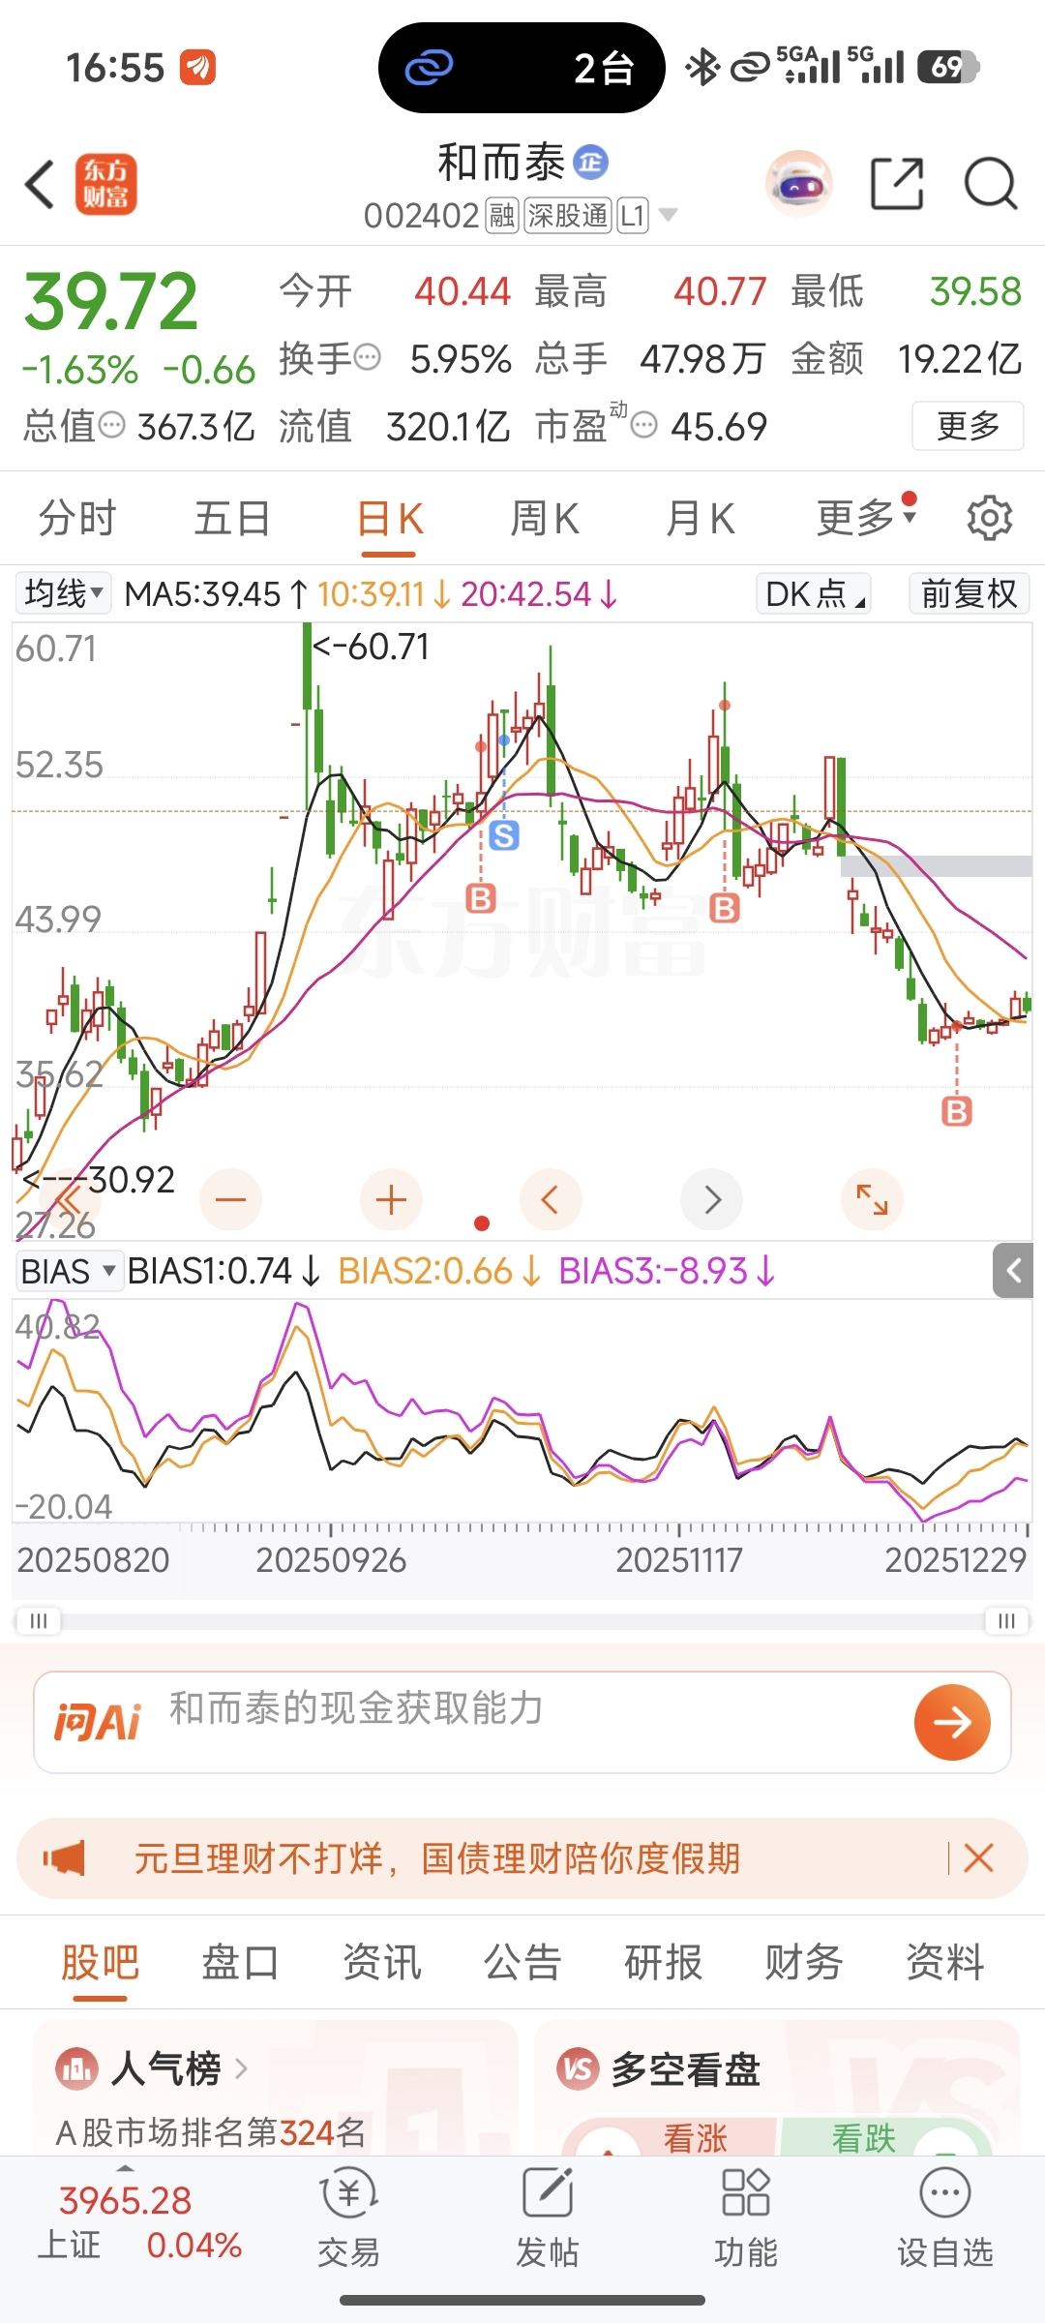Tap the Bluetooth status icon

(x=702, y=68)
